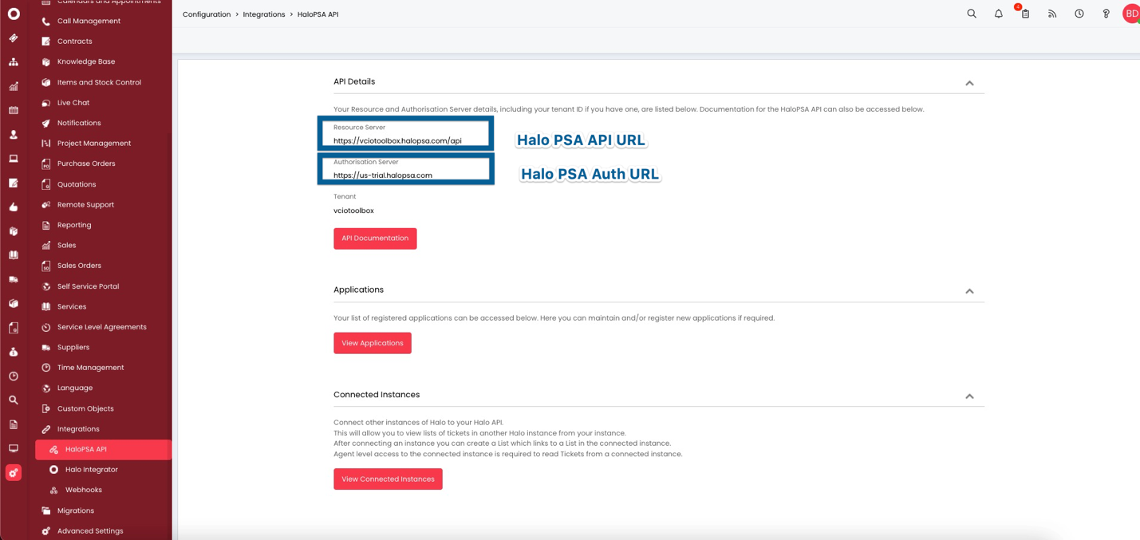Go to Reporting configuration
Image resolution: width=1140 pixels, height=540 pixels.
(74, 225)
